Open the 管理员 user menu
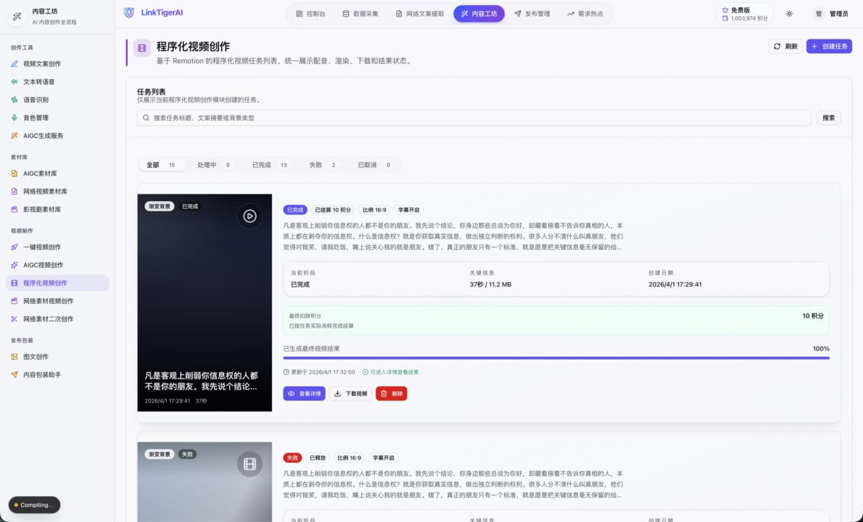 (x=832, y=14)
